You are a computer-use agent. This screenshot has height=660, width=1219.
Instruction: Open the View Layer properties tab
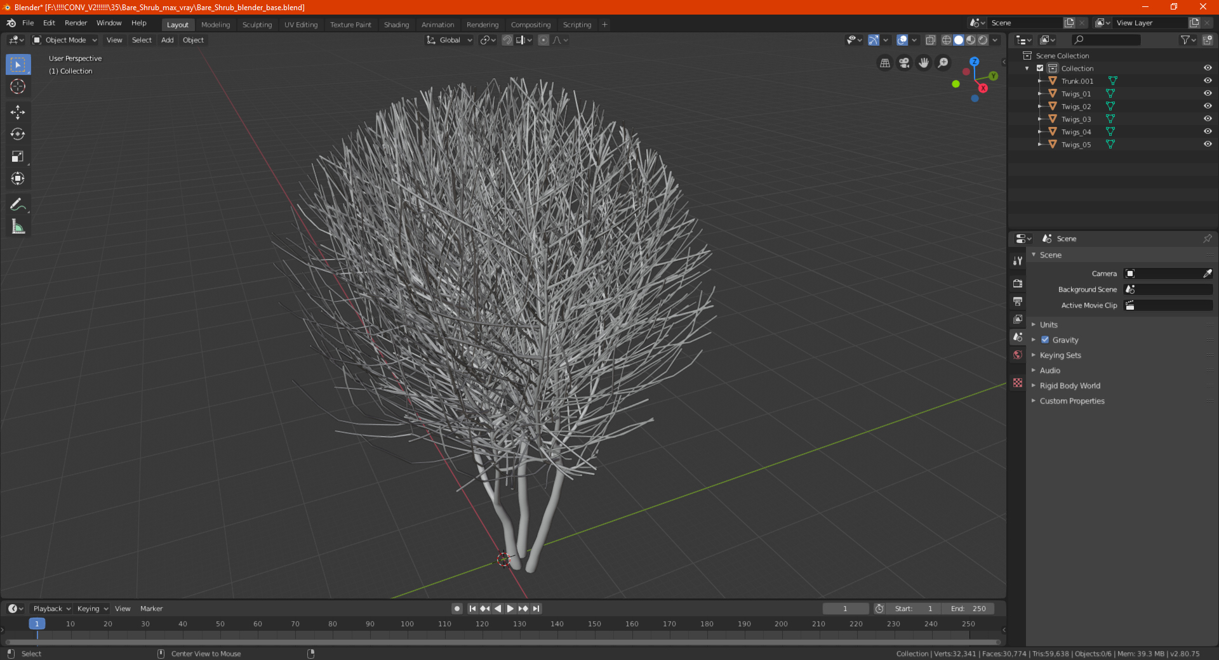point(1018,319)
